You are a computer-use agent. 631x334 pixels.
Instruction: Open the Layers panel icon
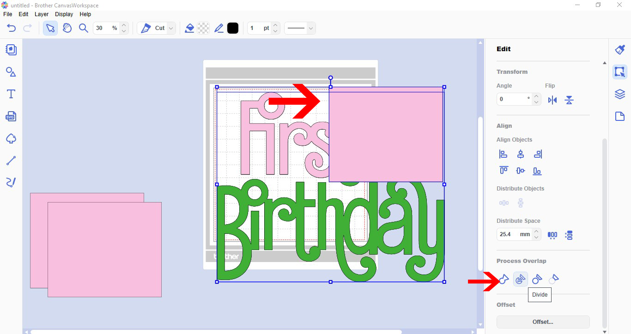click(620, 94)
